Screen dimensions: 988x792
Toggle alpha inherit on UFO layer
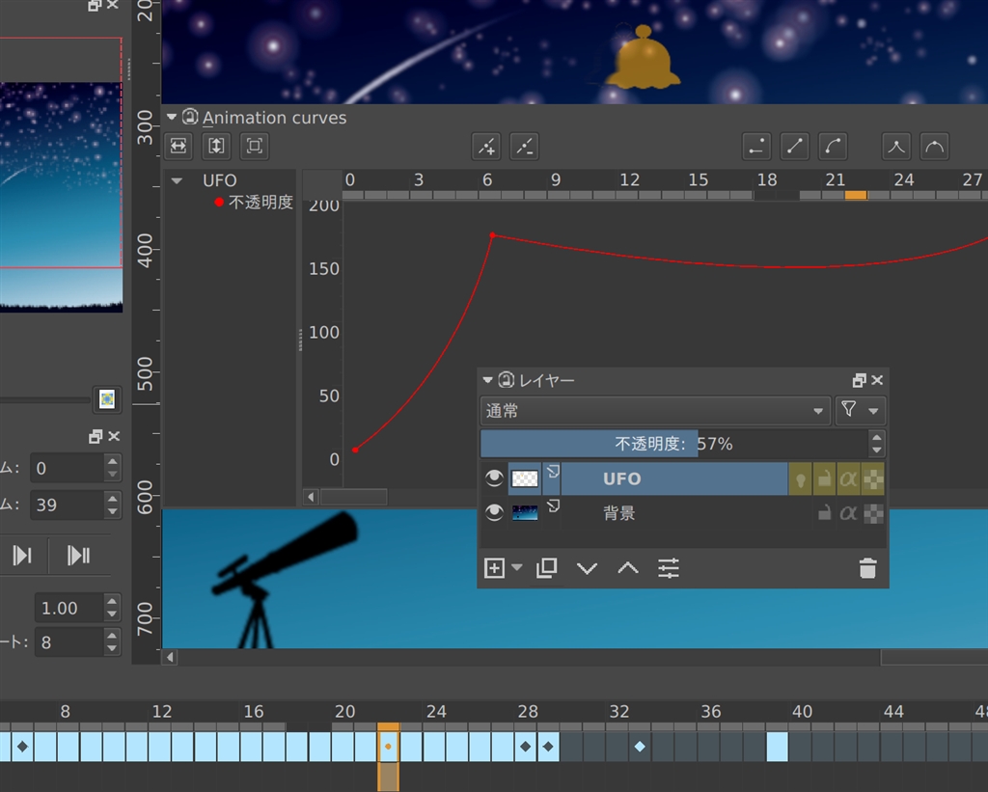pyautogui.click(x=848, y=479)
